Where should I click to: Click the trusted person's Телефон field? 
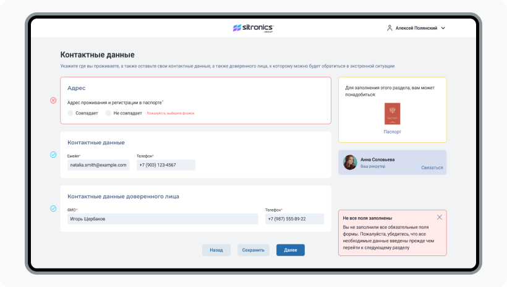[x=294, y=219]
